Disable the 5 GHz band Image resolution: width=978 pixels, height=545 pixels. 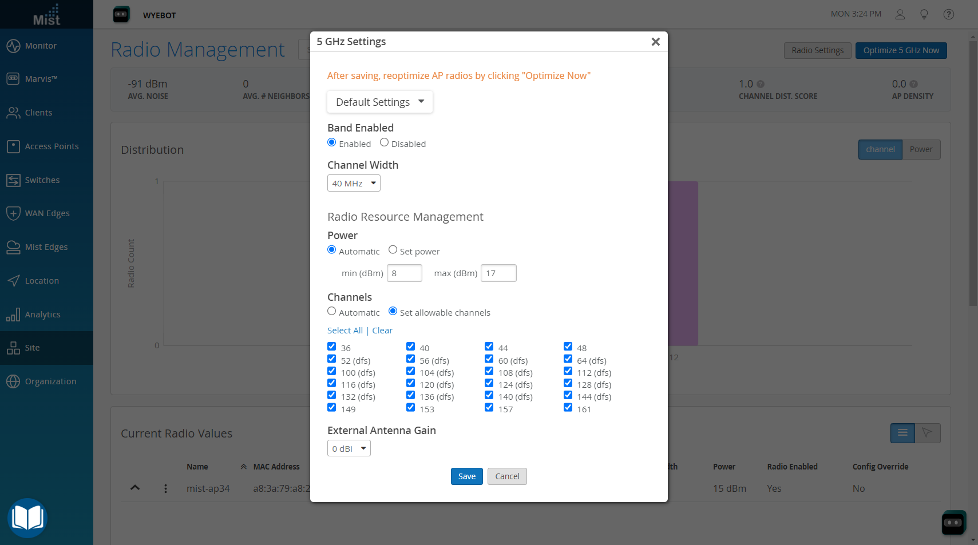tap(383, 142)
